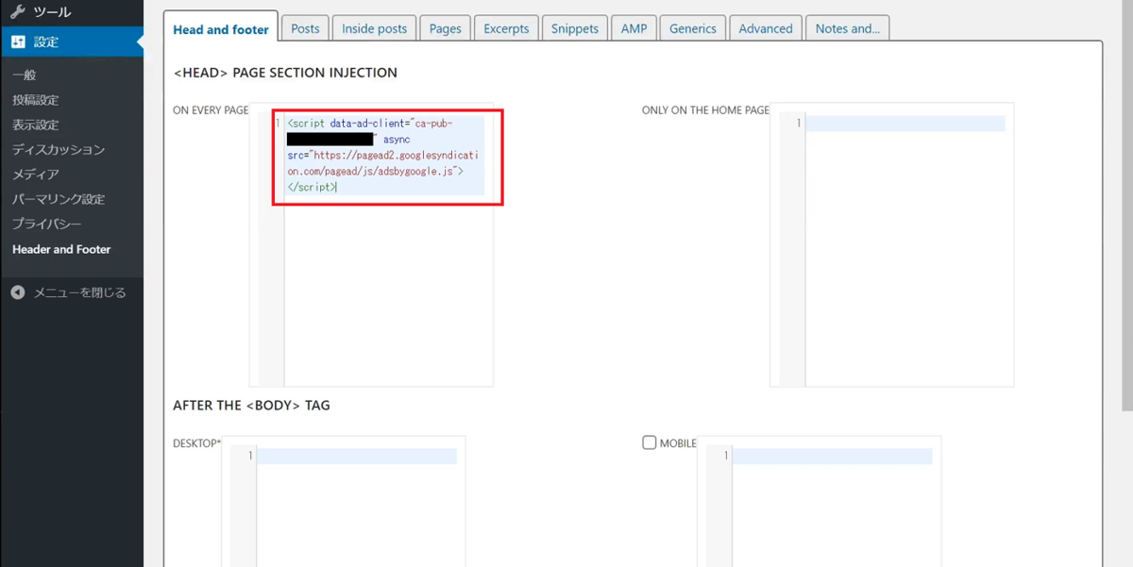Switch to the Snippets tab
Screen dimensions: 1133x567
(x=575, y=28)
